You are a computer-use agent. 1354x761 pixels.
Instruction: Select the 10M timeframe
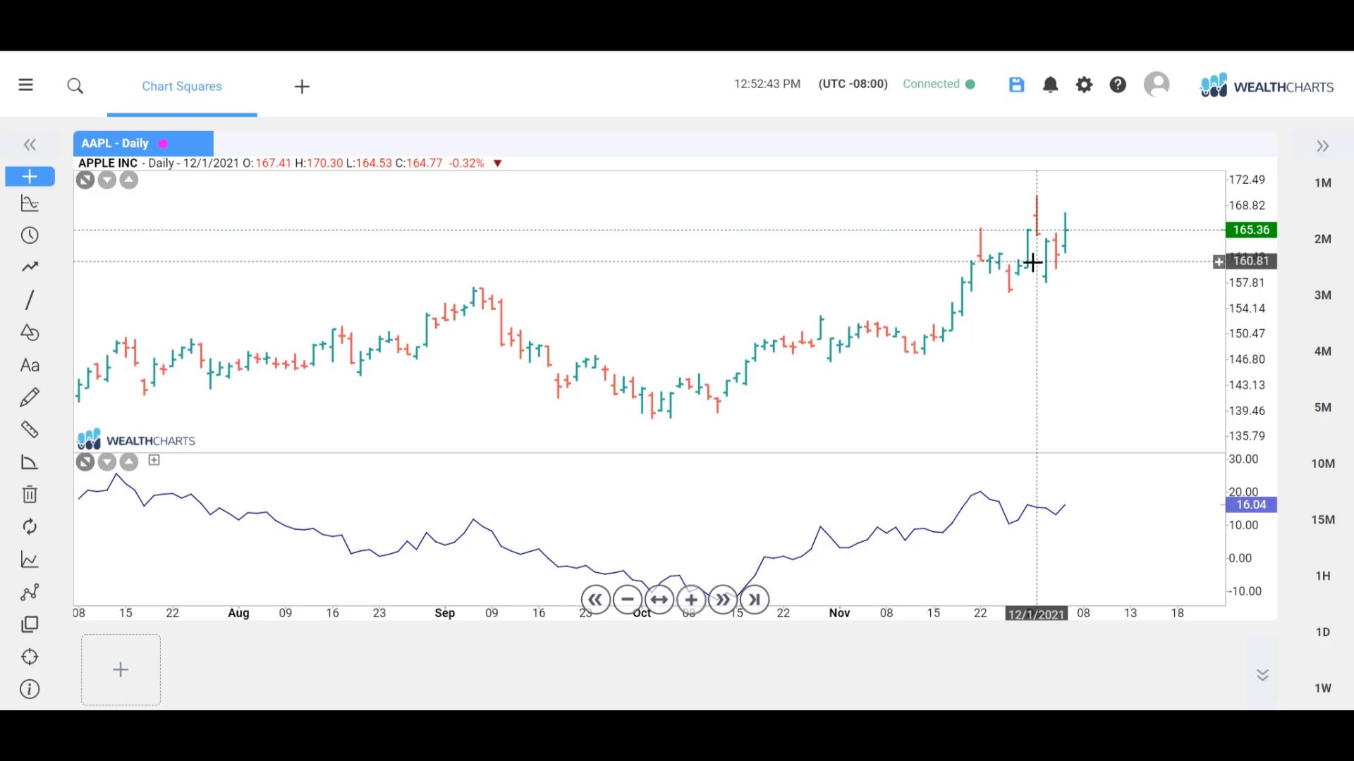pos(1323,464)
